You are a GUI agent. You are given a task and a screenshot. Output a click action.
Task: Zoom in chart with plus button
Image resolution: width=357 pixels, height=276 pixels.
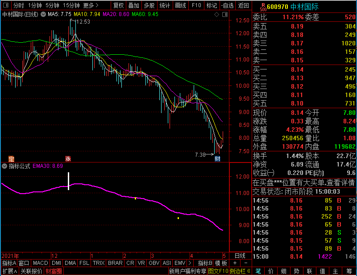[x=235, y=263]
